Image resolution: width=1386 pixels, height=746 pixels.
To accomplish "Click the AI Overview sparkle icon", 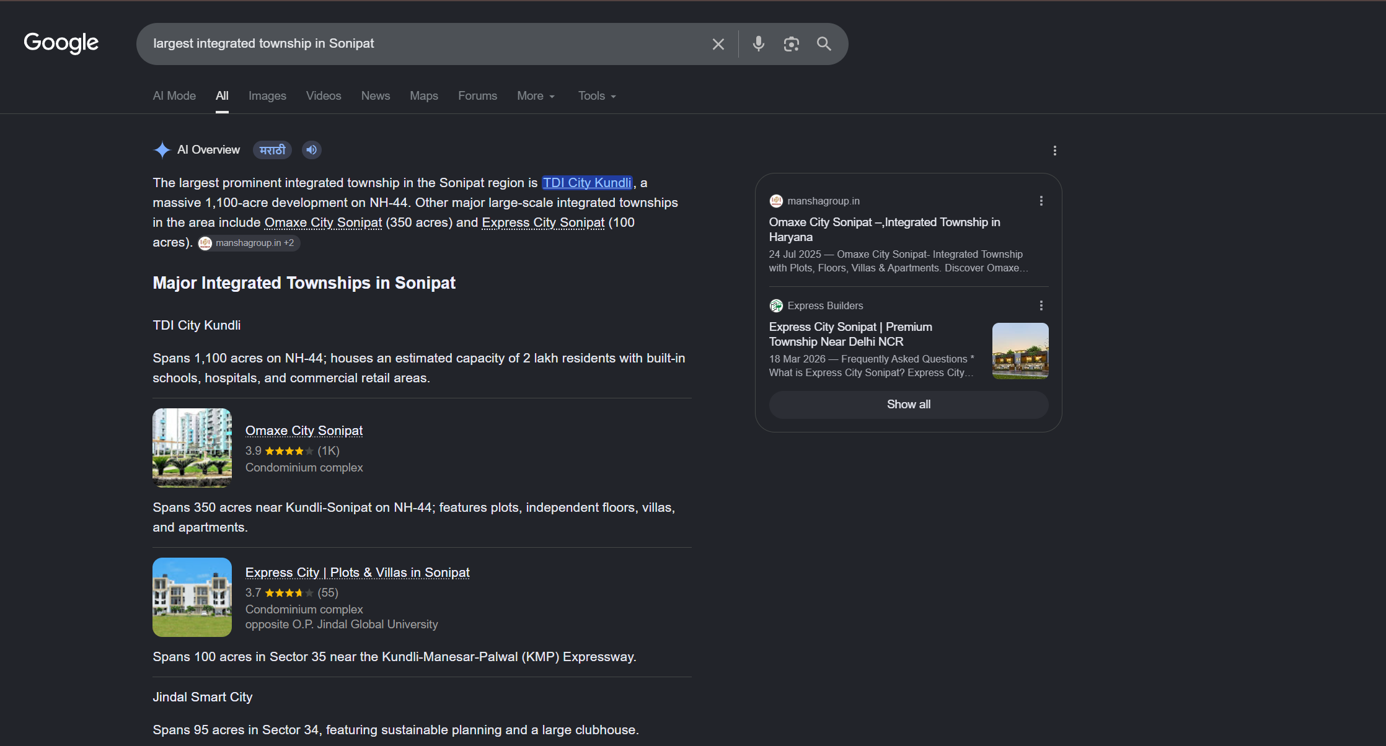I will [x=162, y=150].
